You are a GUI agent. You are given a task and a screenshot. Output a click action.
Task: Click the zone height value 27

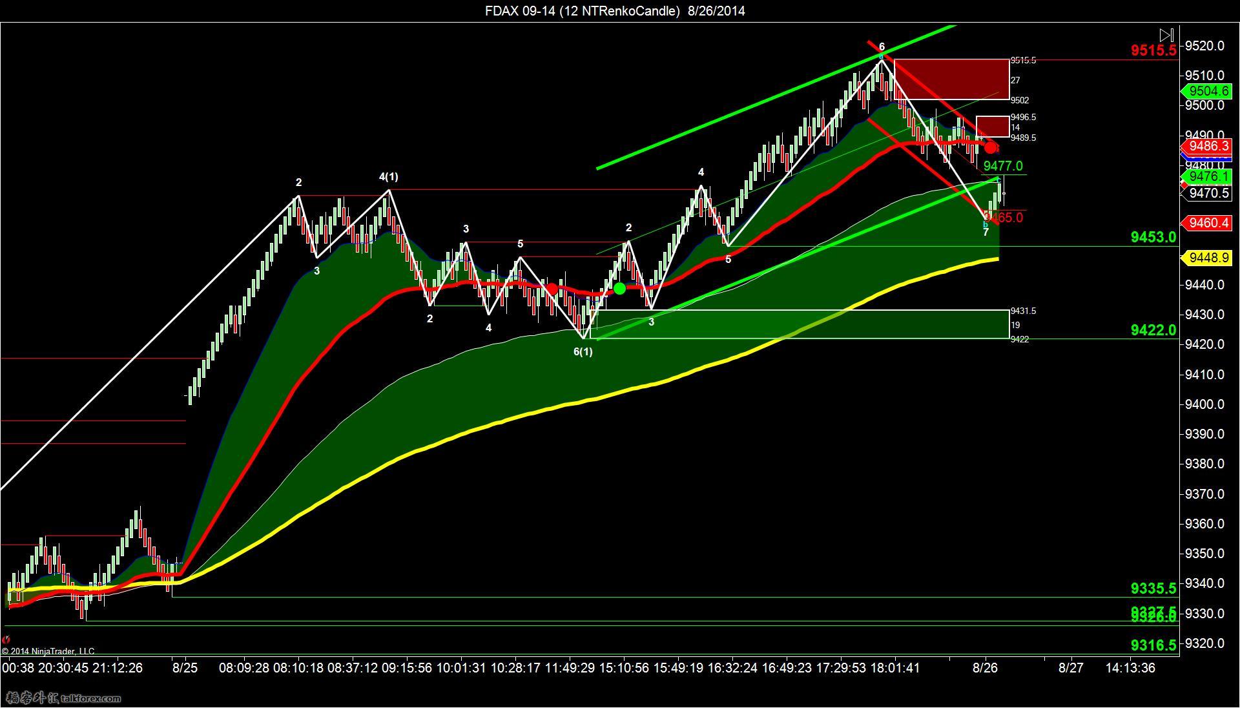pyautogui.click(x=1015, y=81)
